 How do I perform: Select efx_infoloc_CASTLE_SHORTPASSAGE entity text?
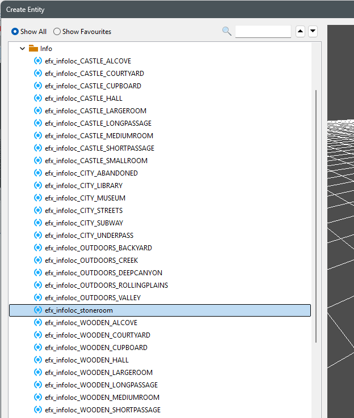(x=100, y=148)
